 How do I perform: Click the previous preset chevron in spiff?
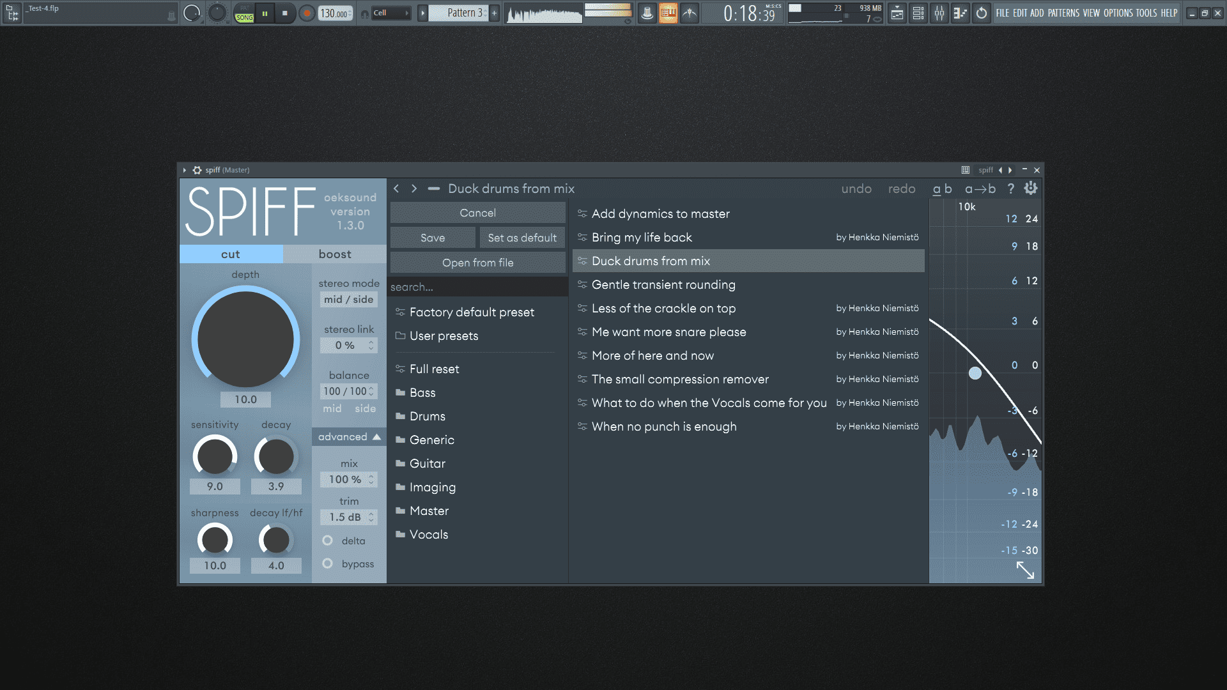397,188
